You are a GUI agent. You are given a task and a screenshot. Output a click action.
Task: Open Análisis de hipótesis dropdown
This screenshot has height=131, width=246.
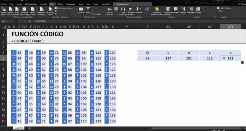[167, 12]
